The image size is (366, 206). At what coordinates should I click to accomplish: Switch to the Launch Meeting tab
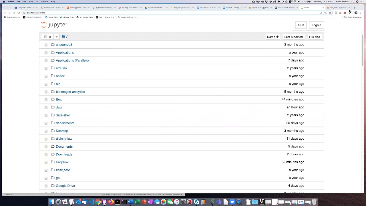pos(234,8)
